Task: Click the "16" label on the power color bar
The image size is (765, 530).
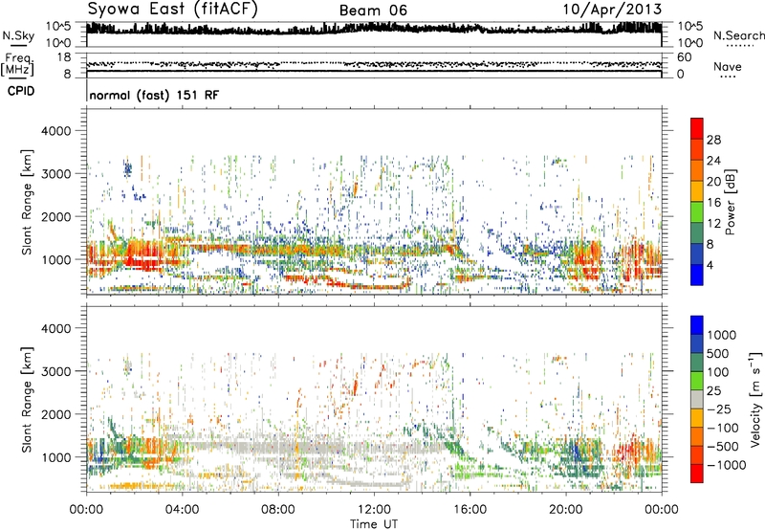Action: tap(713, 203)
